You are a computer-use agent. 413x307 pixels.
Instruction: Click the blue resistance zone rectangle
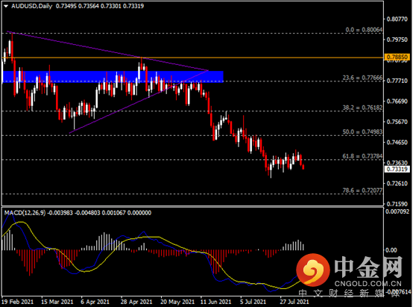tap(113, 76)
